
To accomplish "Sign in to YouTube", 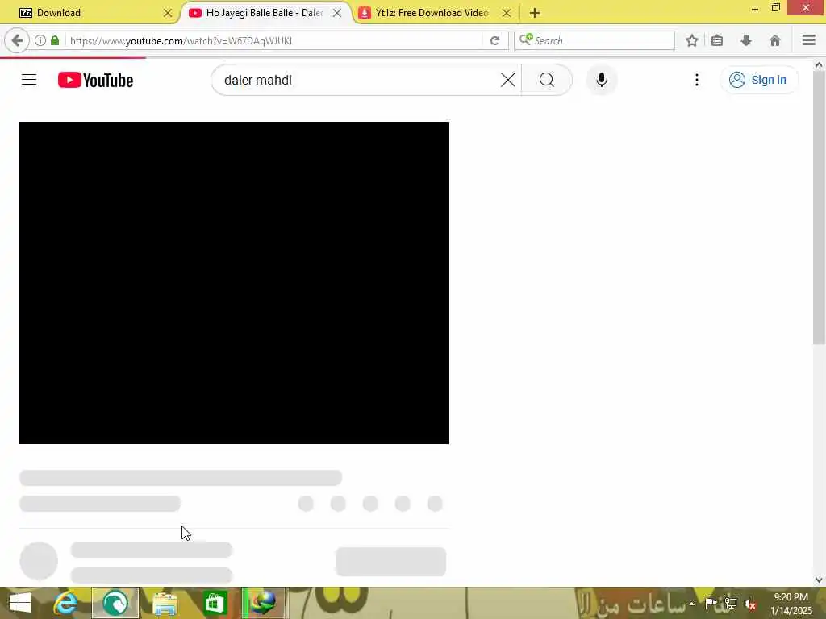I will pos(759,80).
